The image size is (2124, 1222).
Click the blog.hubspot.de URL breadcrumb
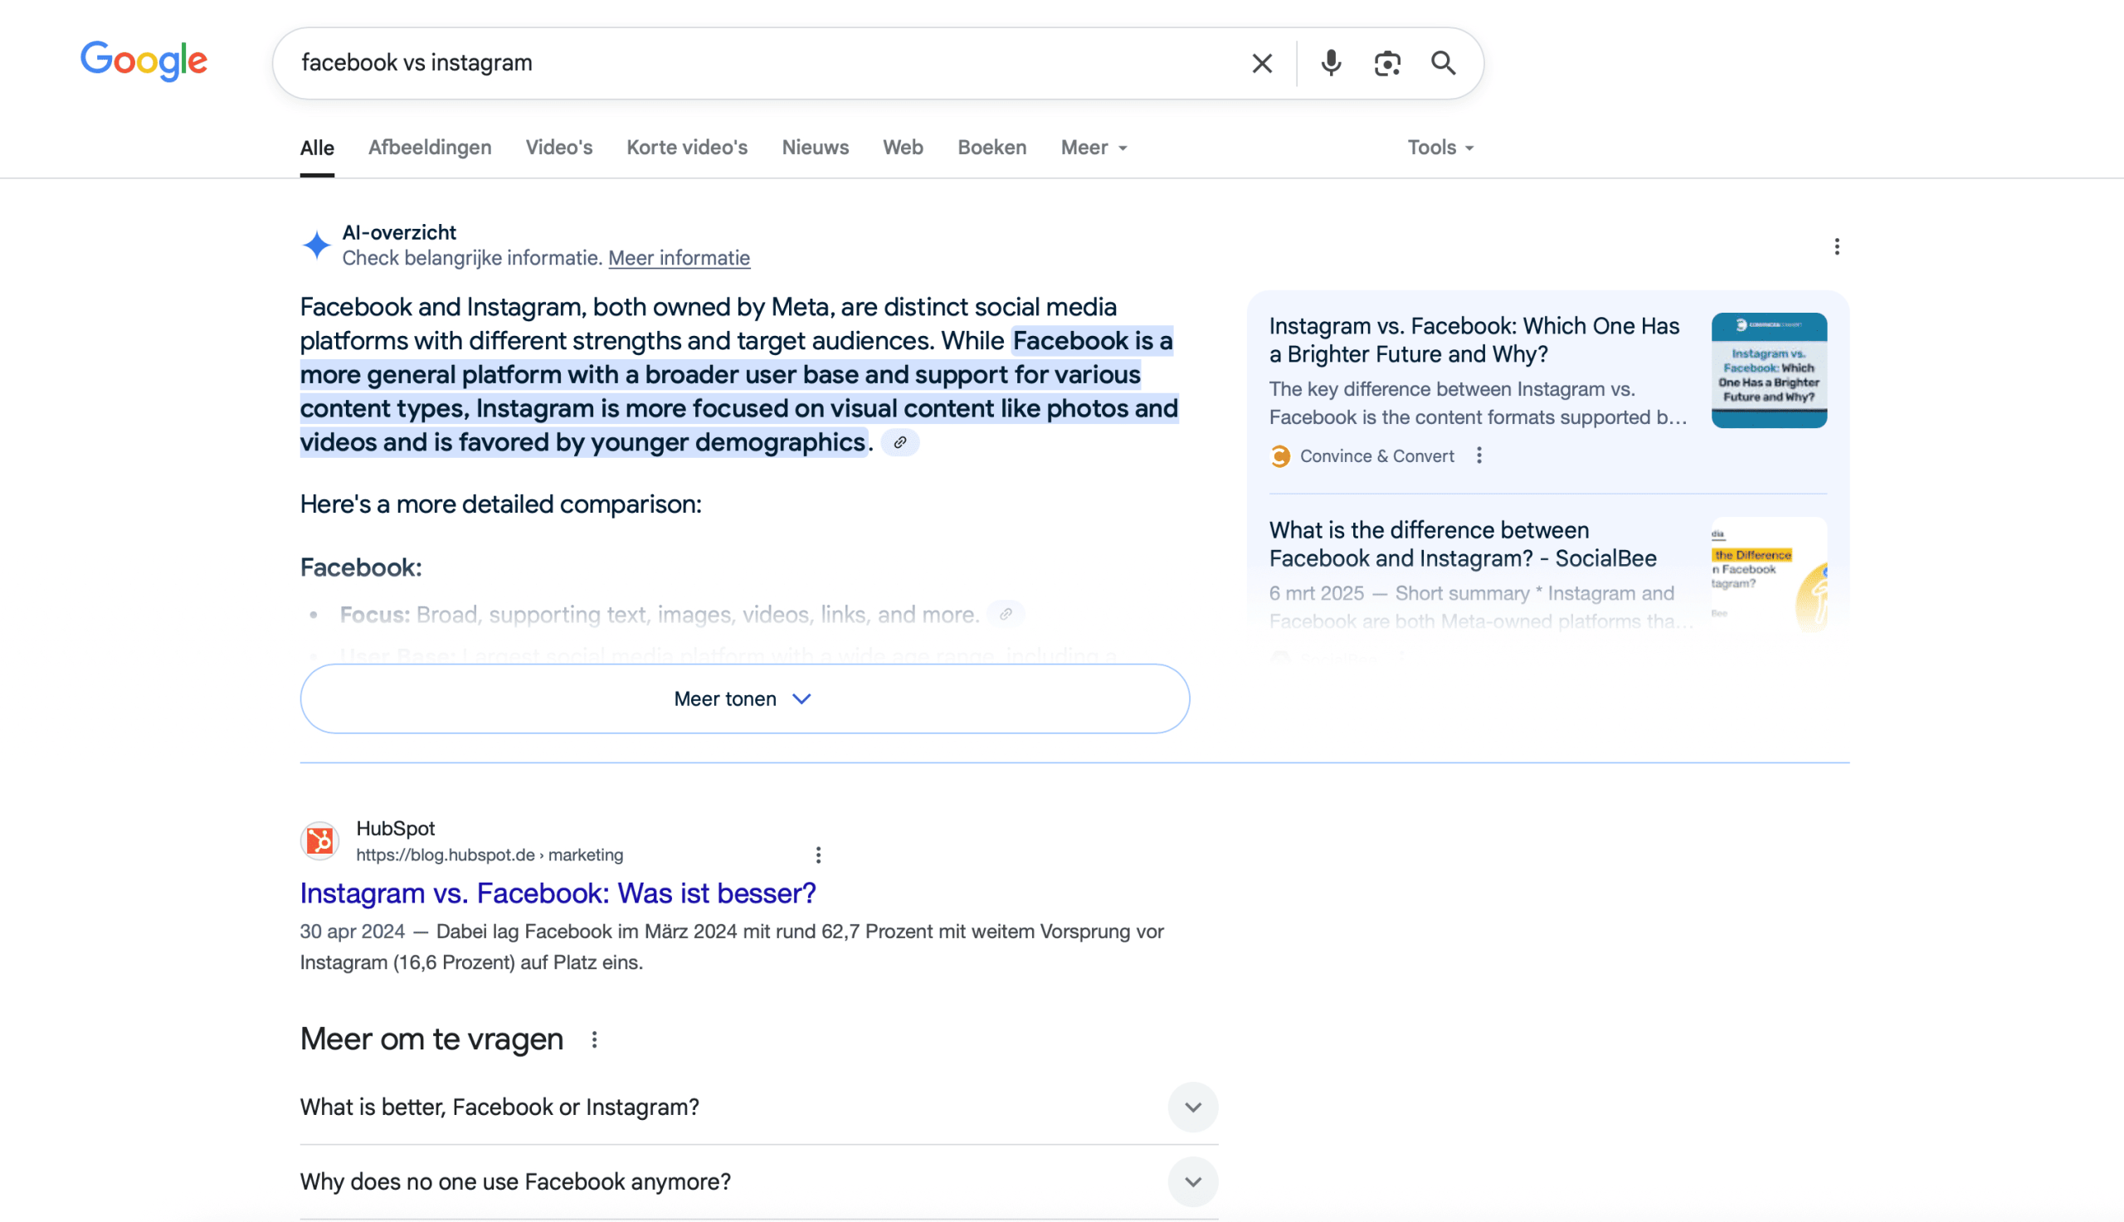click(490, 854)
